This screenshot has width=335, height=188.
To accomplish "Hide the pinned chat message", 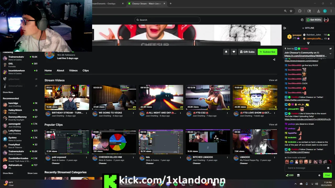I will [x=331, y=49].
